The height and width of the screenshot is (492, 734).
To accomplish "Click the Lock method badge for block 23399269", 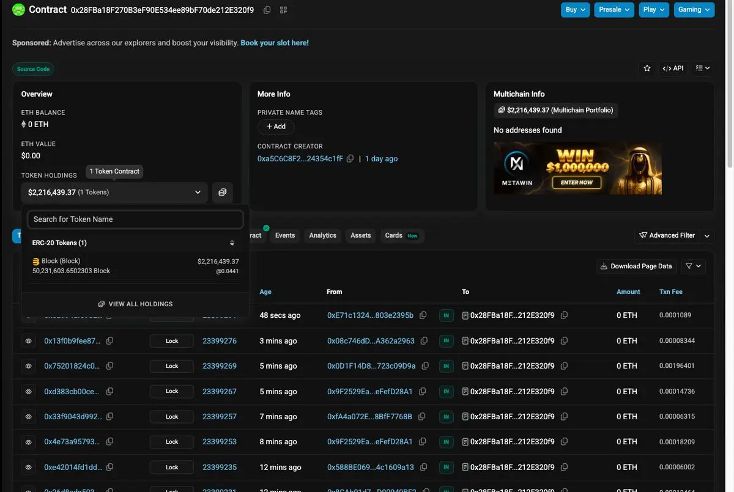I will click(x=172, y=366).
